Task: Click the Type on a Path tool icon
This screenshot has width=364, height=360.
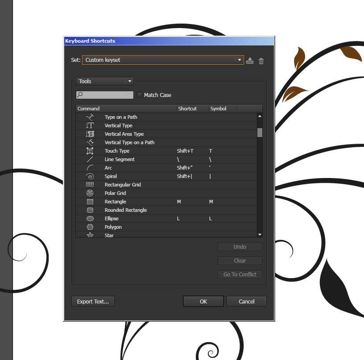Action: (90, 117)
